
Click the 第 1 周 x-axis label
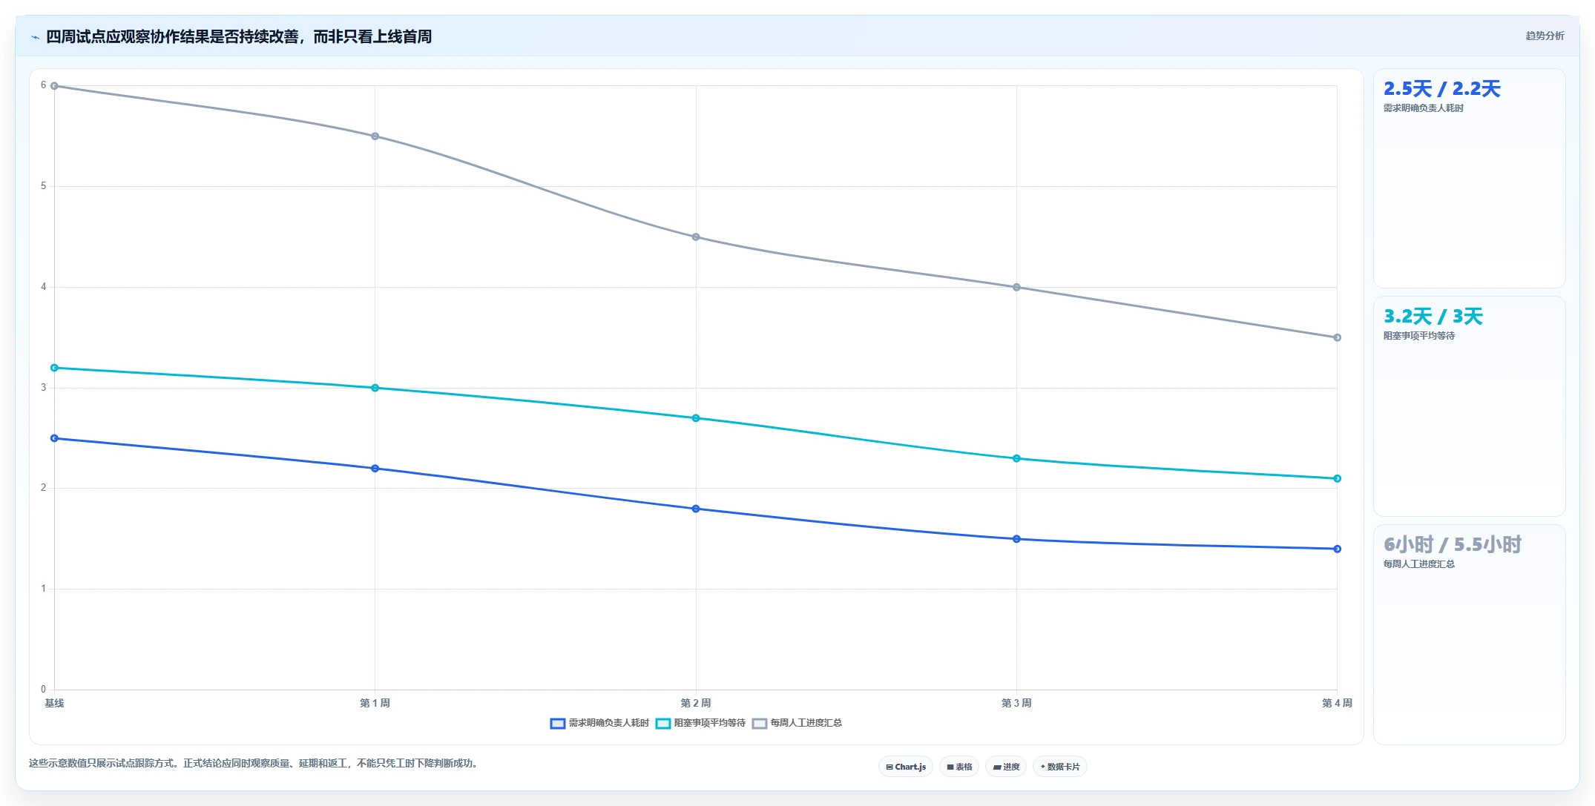click(375, 703)
